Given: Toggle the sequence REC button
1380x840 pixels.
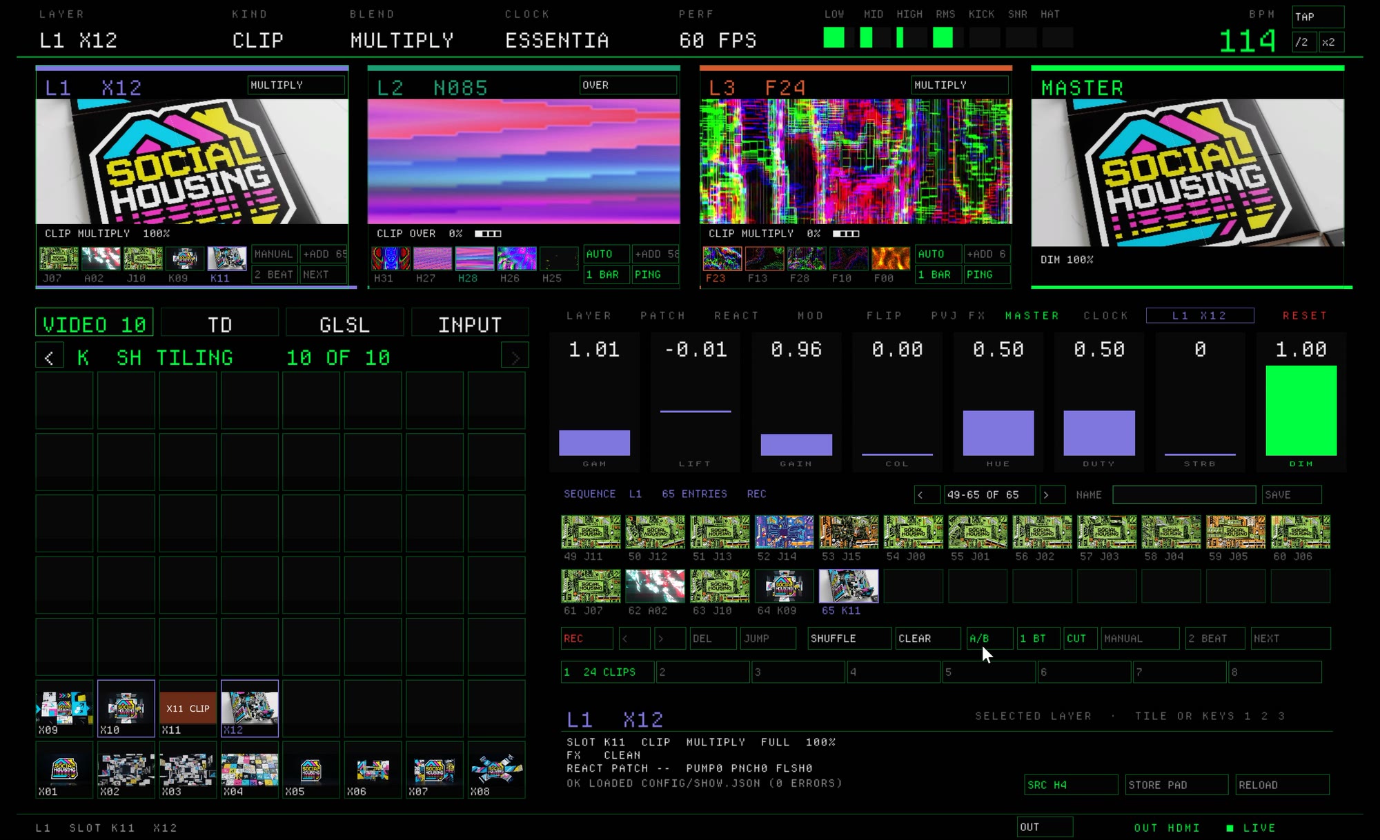Looking at the screenshot, I should pyautogui.click(x=587, y=639).
